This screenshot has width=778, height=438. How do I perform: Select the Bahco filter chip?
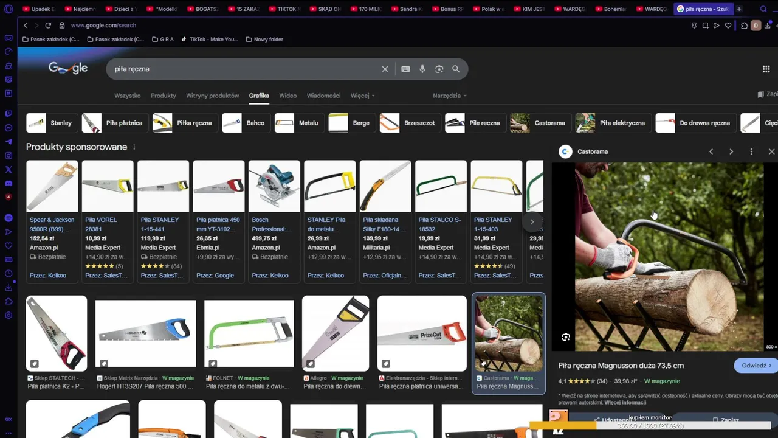point(247,123)
